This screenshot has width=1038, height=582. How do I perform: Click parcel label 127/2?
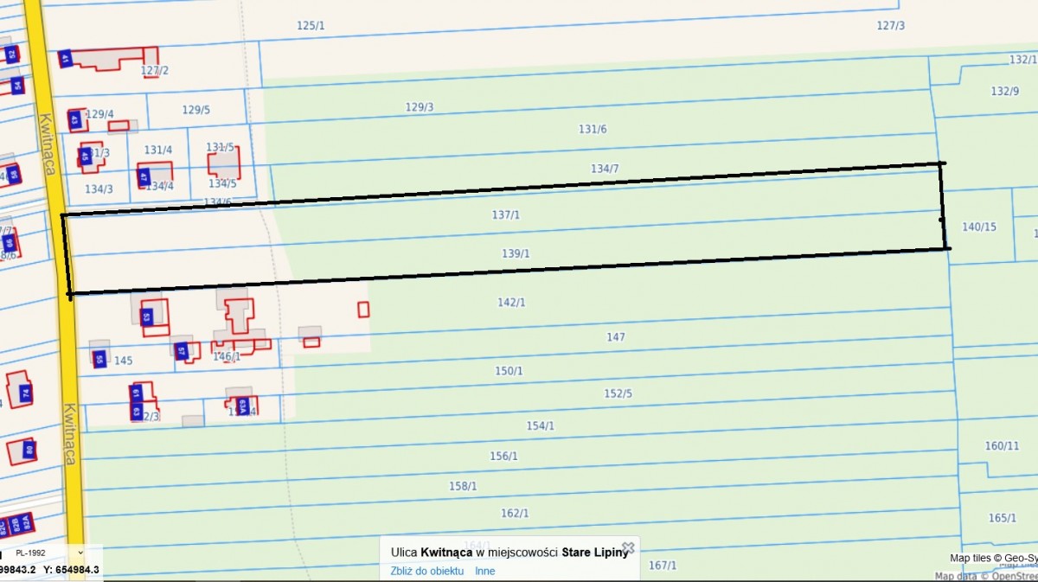[155, 71]
